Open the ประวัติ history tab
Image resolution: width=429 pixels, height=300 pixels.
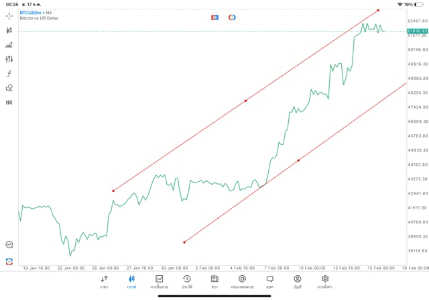pyautogui.click(x=186, y=281)
